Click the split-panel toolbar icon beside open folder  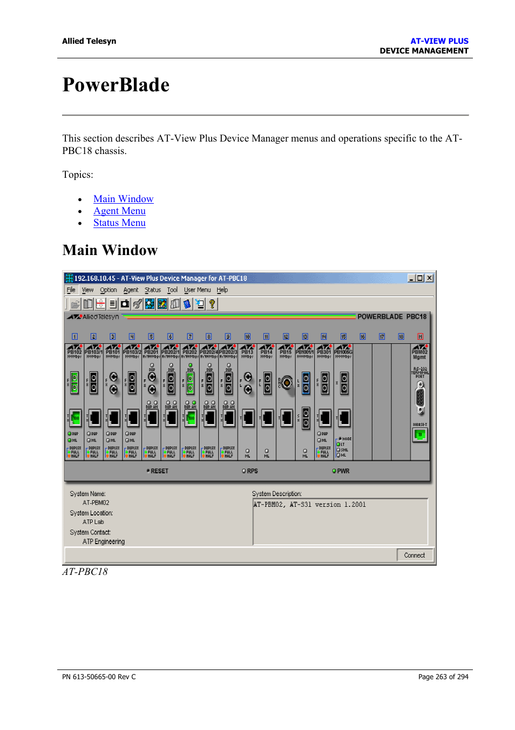click(88, 304)
